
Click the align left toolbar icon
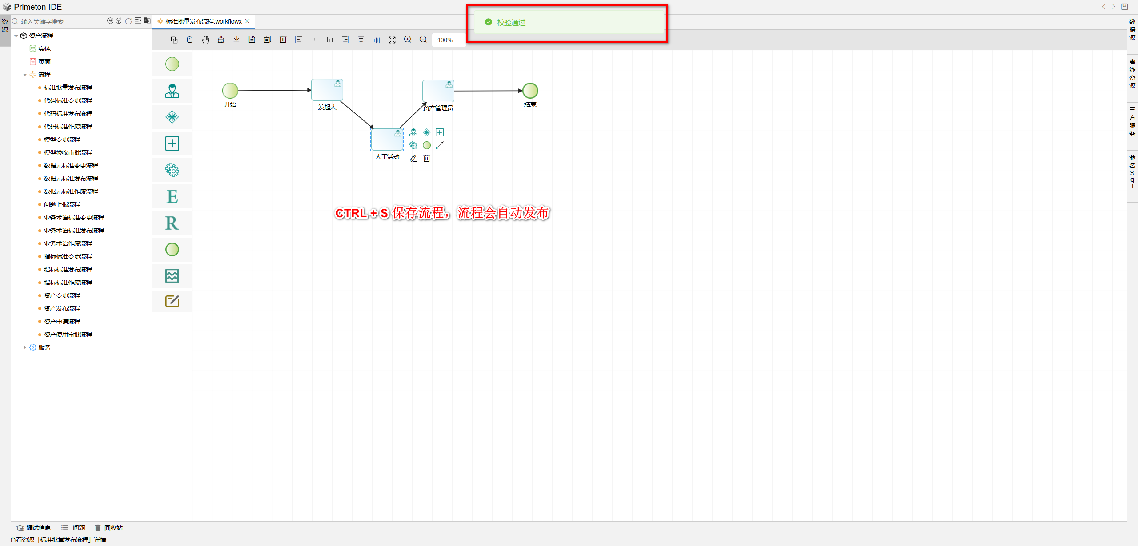[298, 40]
